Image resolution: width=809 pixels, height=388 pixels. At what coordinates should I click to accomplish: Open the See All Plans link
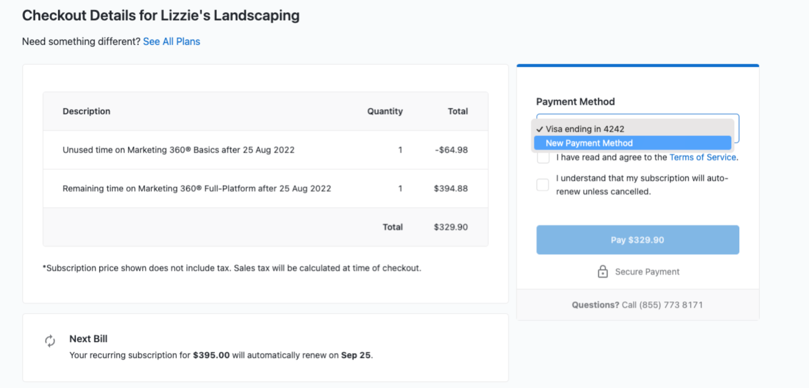click(172, 41)
